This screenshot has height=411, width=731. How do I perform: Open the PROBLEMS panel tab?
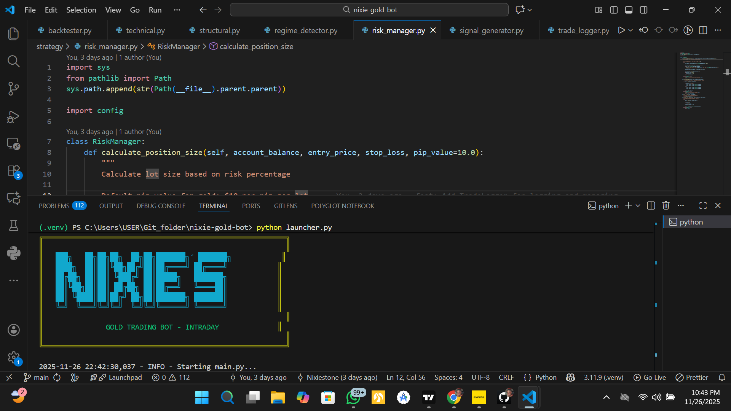(x=62, y=206)
